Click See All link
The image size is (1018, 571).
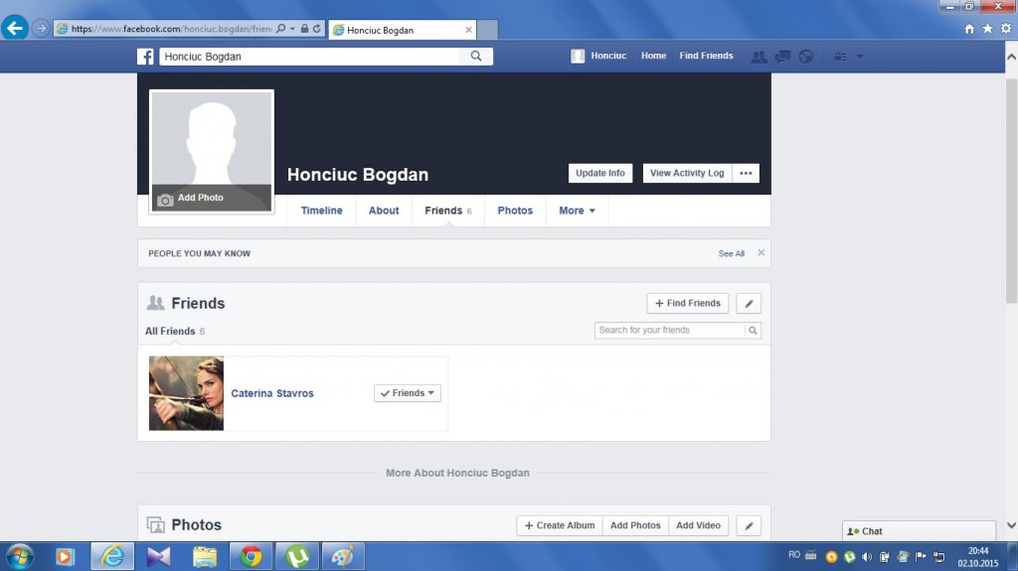(x=731, y=253)
